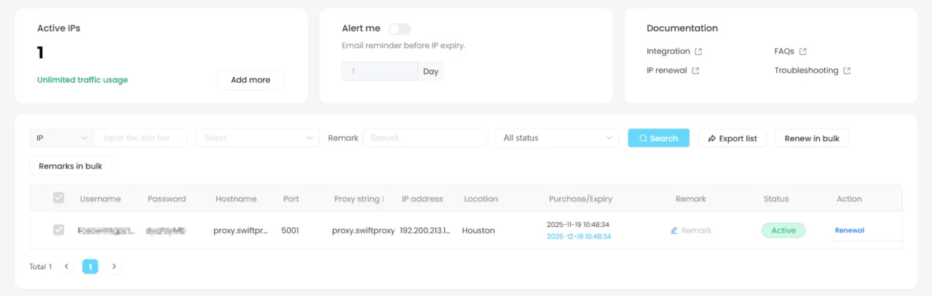This screenshot has width=932, height=296.
Task: Go to the next page arrow
Action: (114, 267)
